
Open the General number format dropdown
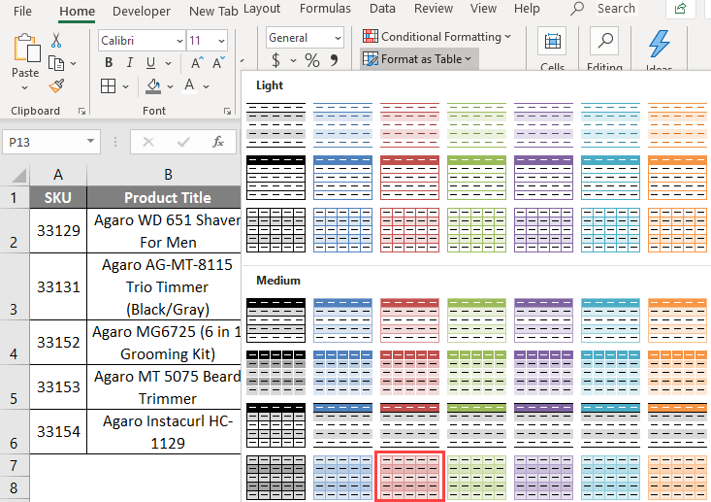[x=338, y=38]
